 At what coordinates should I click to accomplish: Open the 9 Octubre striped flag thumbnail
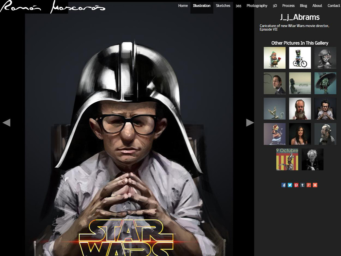287,159
